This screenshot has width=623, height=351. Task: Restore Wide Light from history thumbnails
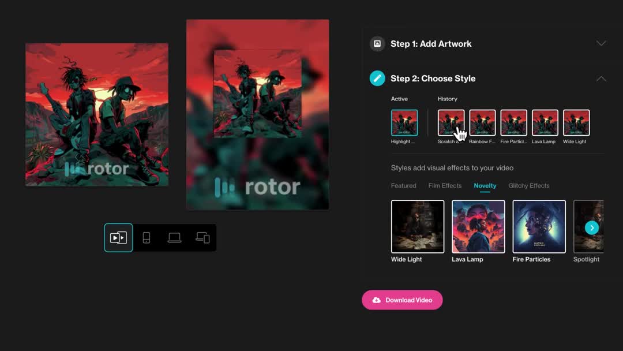click(x=576, y=123)
